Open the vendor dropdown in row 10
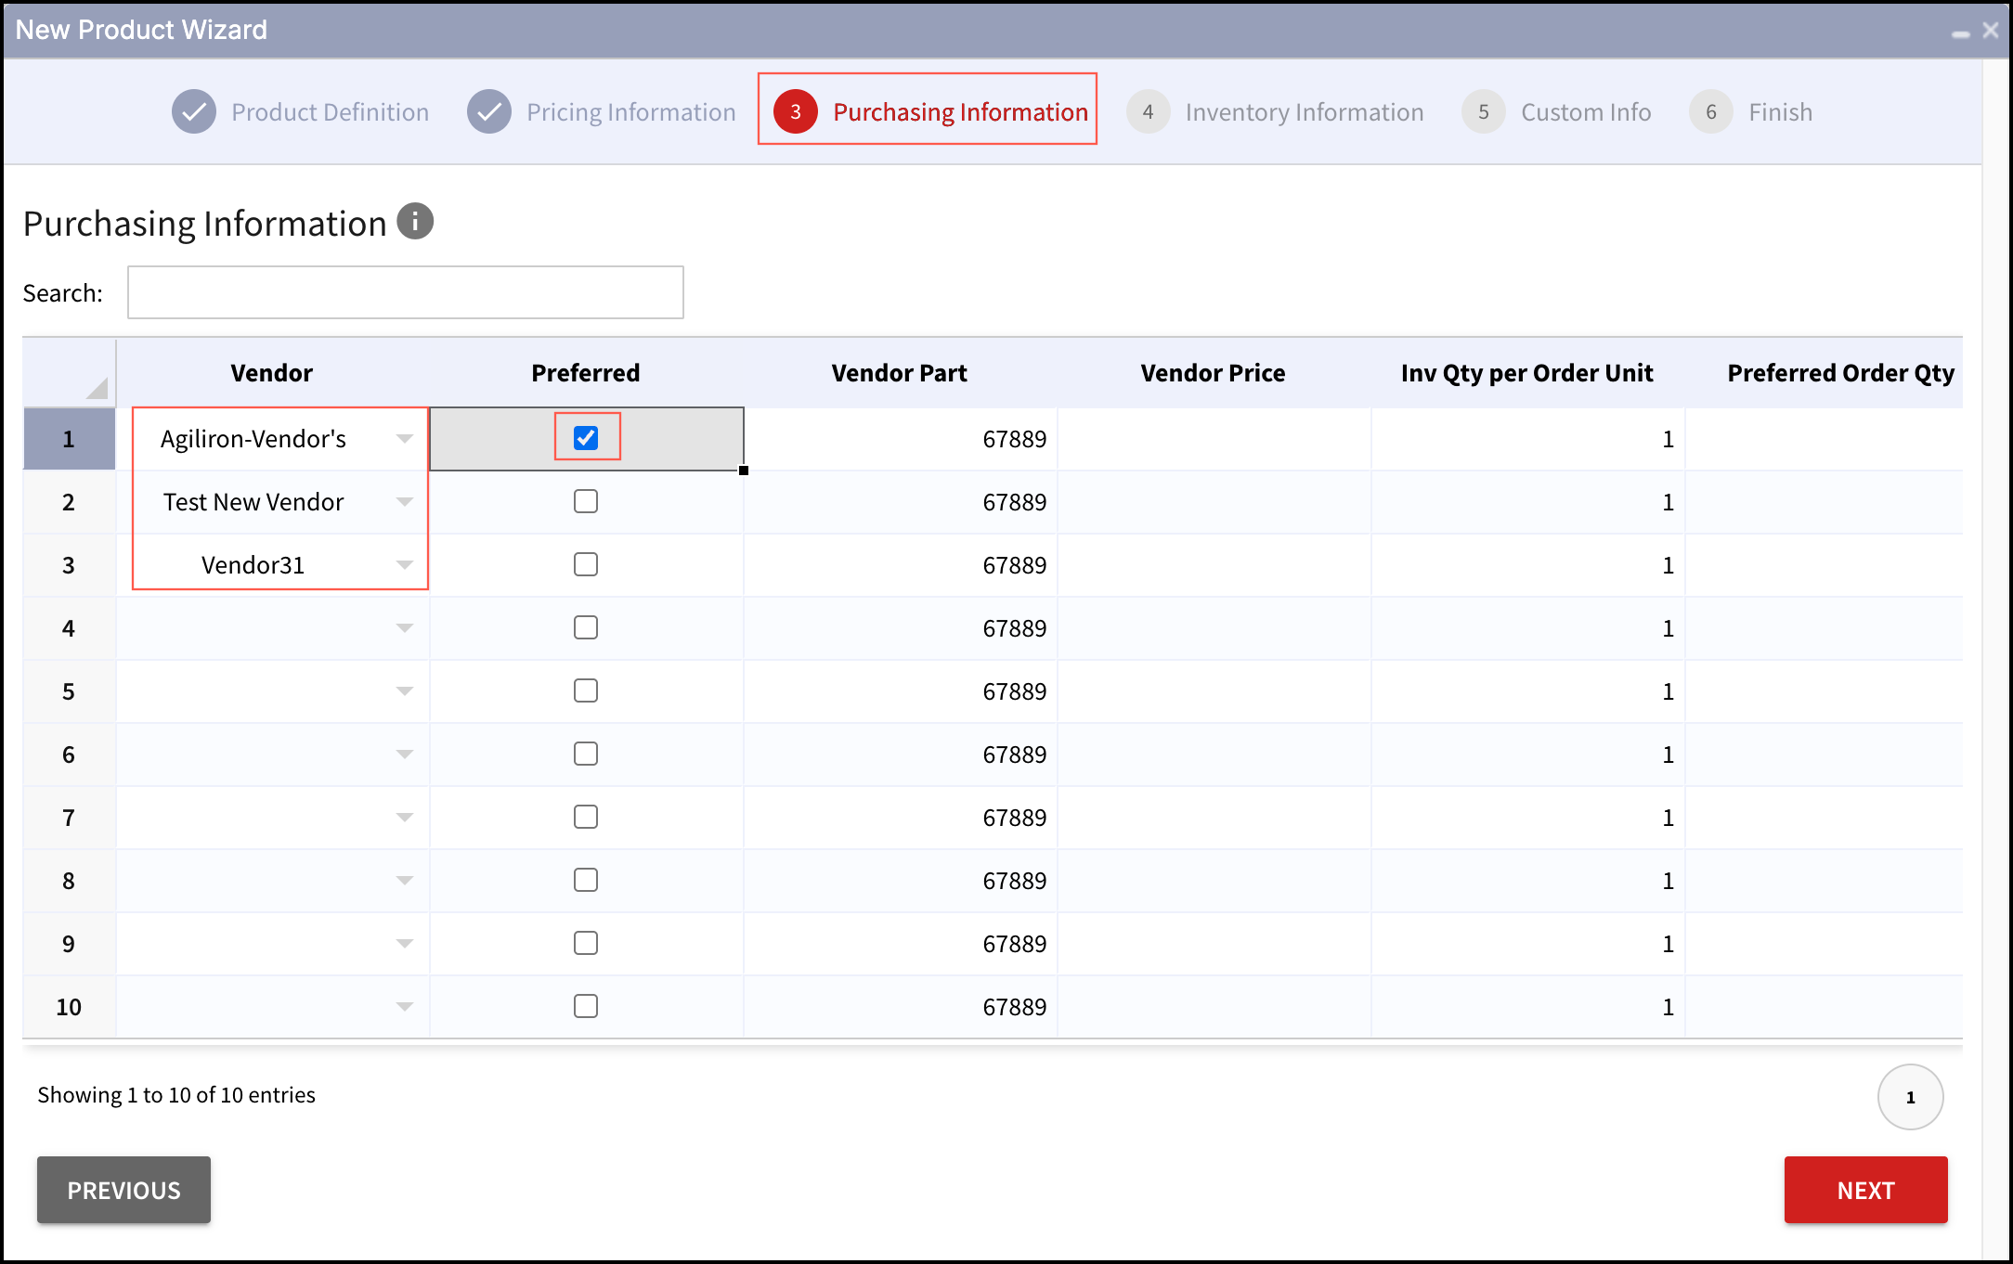 point(404,1007)
